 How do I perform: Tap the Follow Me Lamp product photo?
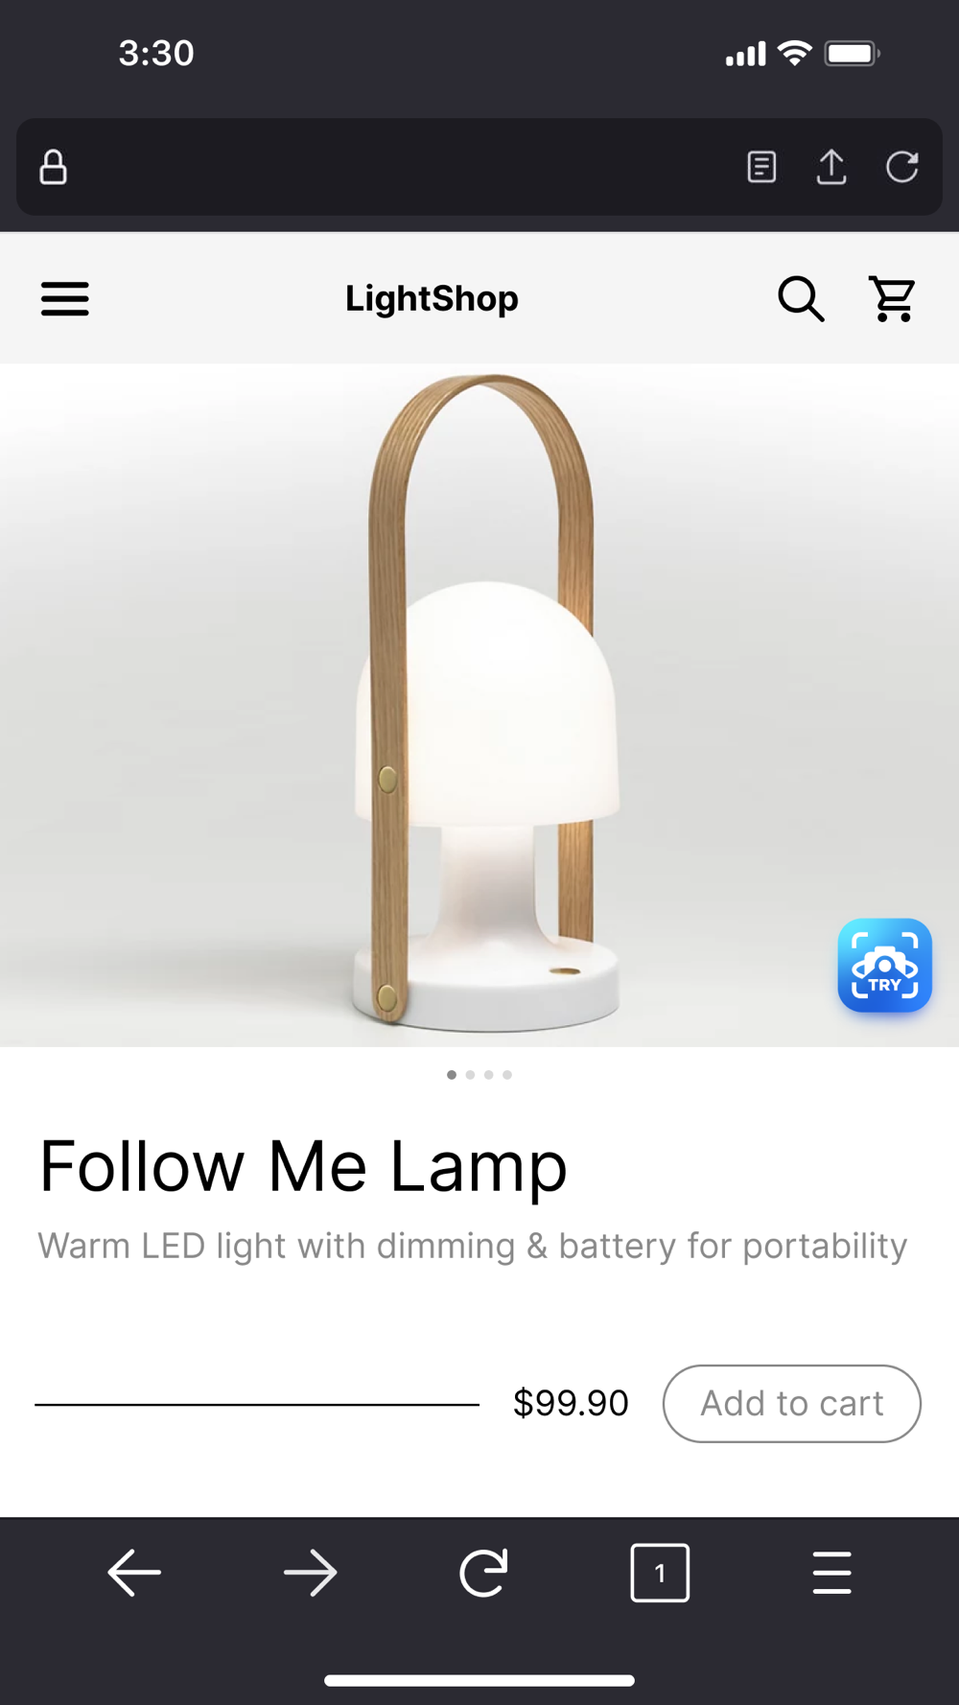(x=479, y=705)
